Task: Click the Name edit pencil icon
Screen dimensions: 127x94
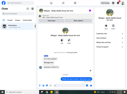Action: (x=69, y=40)
